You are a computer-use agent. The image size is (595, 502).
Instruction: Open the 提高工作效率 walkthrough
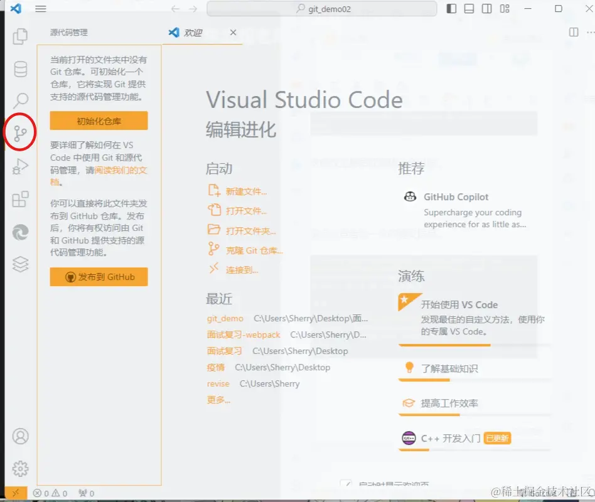tap(474, 404)
